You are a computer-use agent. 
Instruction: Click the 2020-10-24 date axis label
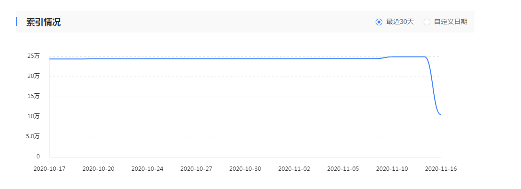pos(147,169)
